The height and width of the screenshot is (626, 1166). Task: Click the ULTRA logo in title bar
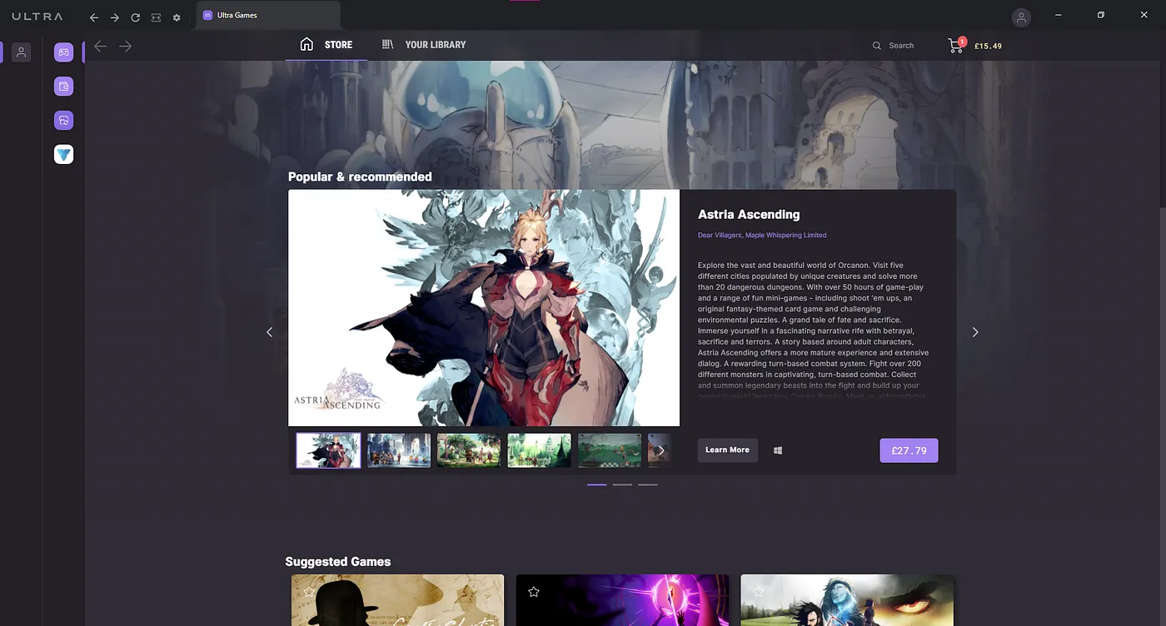click(x=39, y=17)
